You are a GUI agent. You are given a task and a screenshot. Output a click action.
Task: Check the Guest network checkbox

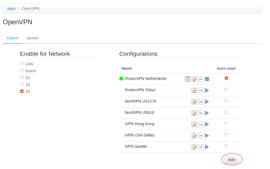(22, 71)
